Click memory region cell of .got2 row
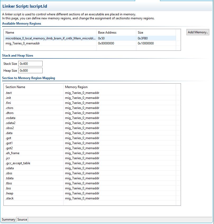The width and height of the screenshot is (214, 224). pos(82,148)
